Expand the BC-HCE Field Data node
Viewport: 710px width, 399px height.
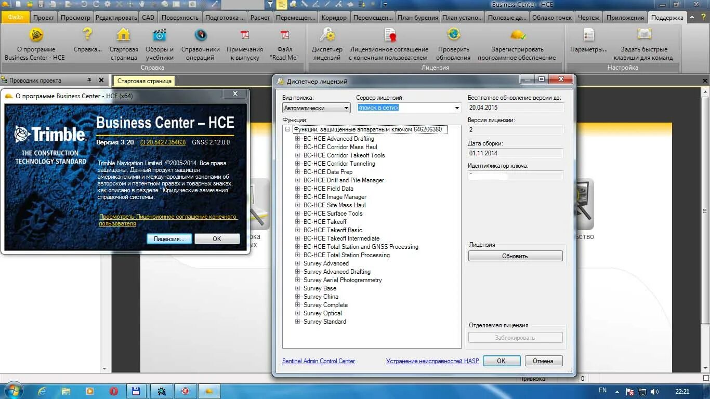click(298, 189)
